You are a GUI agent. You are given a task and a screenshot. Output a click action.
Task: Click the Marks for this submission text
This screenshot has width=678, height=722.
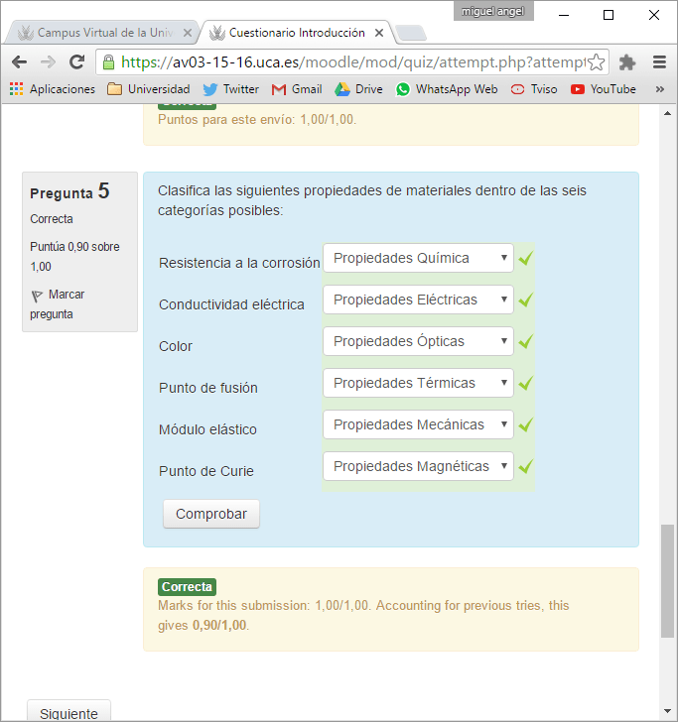(363, 615)
